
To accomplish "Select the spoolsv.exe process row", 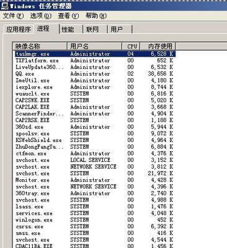I will pos(95,133).
